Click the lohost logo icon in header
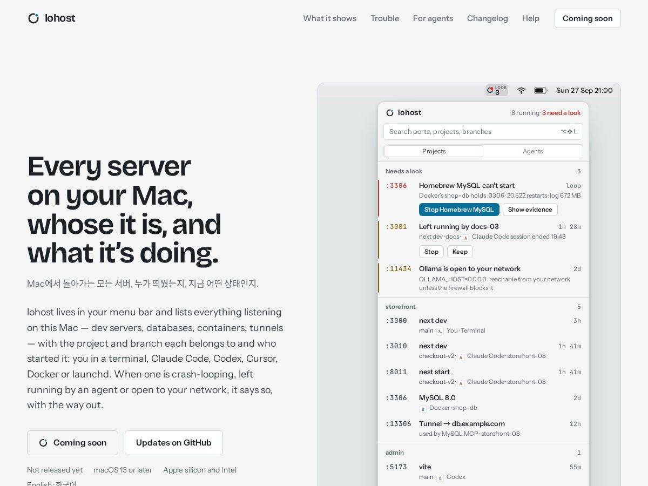This screenshot has width=648, height=486. (x=33, y=18)
